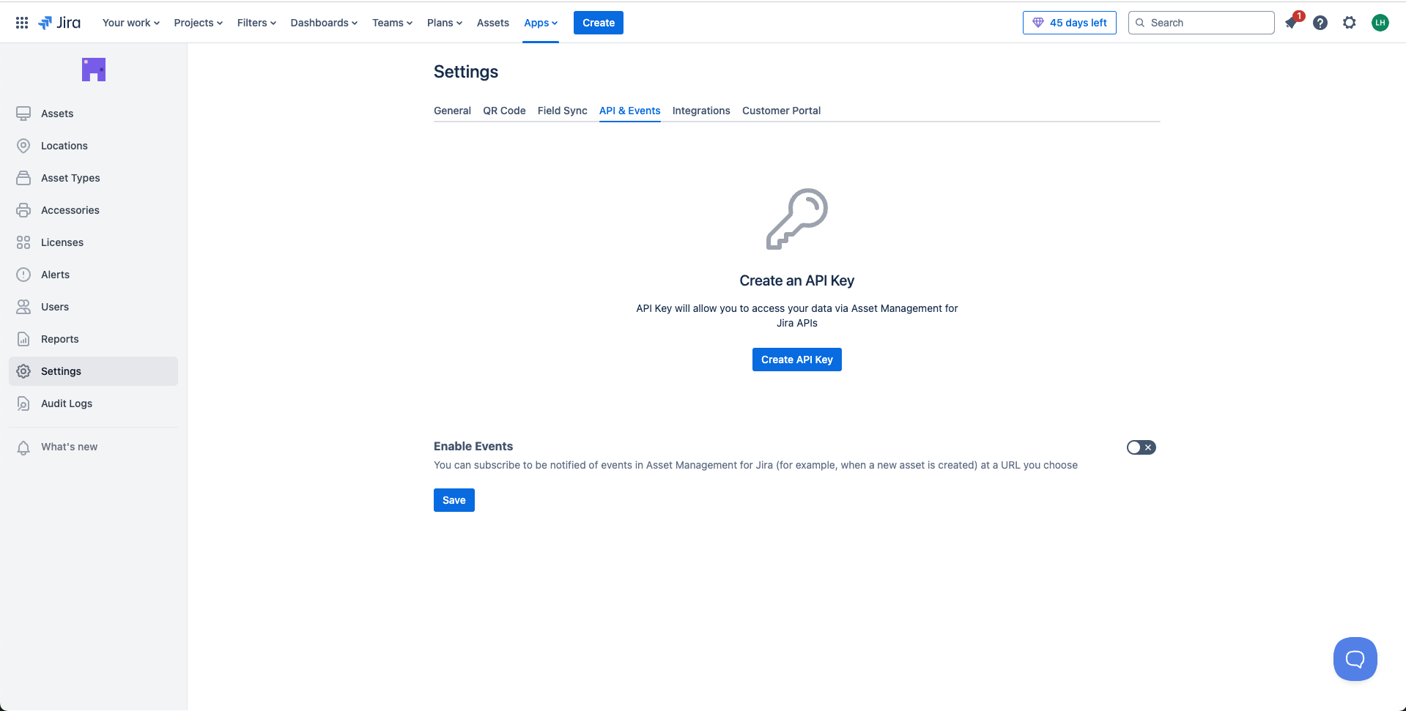
Task: Click the Save button
Action: pos(454,500)
